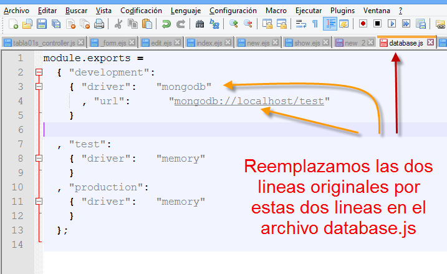The width and height of the screenshot is (447, 274).
Task: Close the edit.ejs tab
Action: pos(177,42)
